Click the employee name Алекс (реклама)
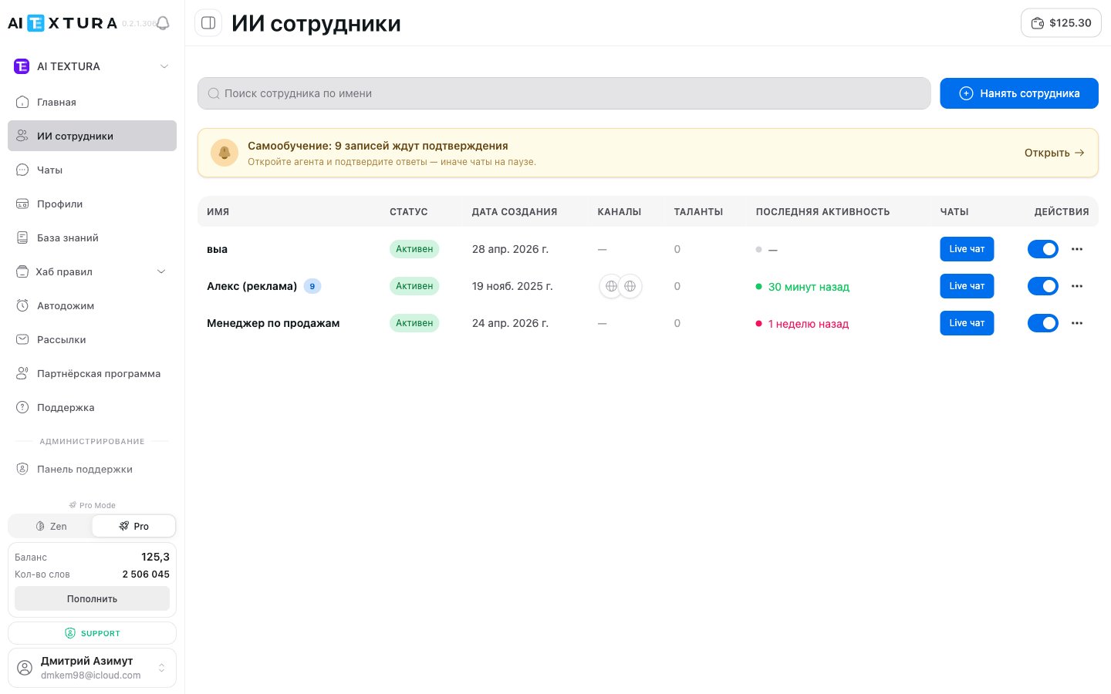 (252, 286)
